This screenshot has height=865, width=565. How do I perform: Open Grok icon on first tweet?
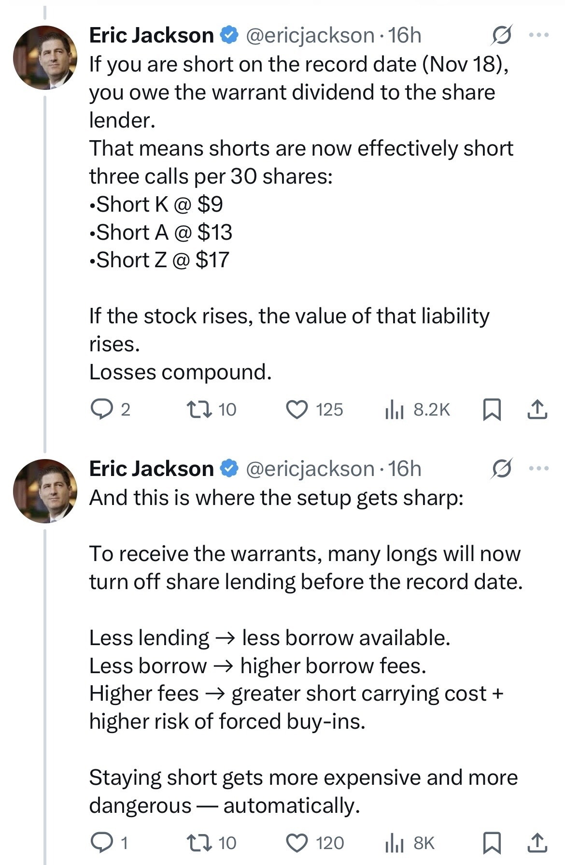[501, 35]
